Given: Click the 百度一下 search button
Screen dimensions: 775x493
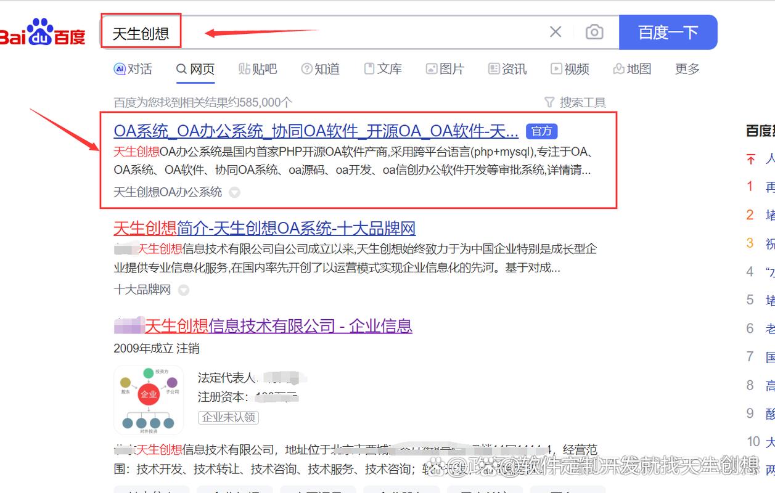Looking at the screenshot, I should (x=668, y=32).
